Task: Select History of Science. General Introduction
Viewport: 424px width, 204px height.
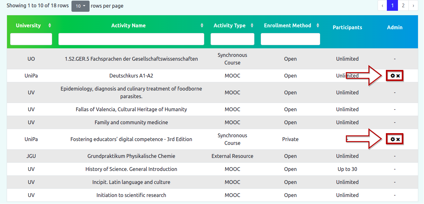Action: point(131,169)
